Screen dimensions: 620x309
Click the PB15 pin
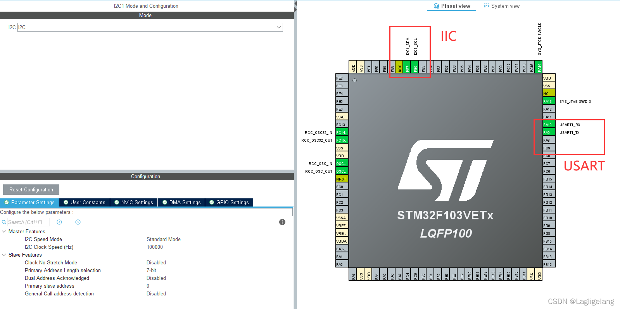click(x=549, y=241)
